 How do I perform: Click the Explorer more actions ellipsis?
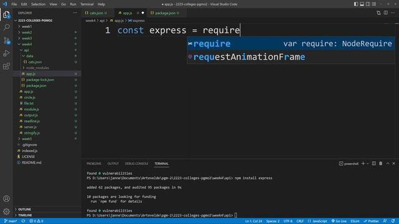75,12
